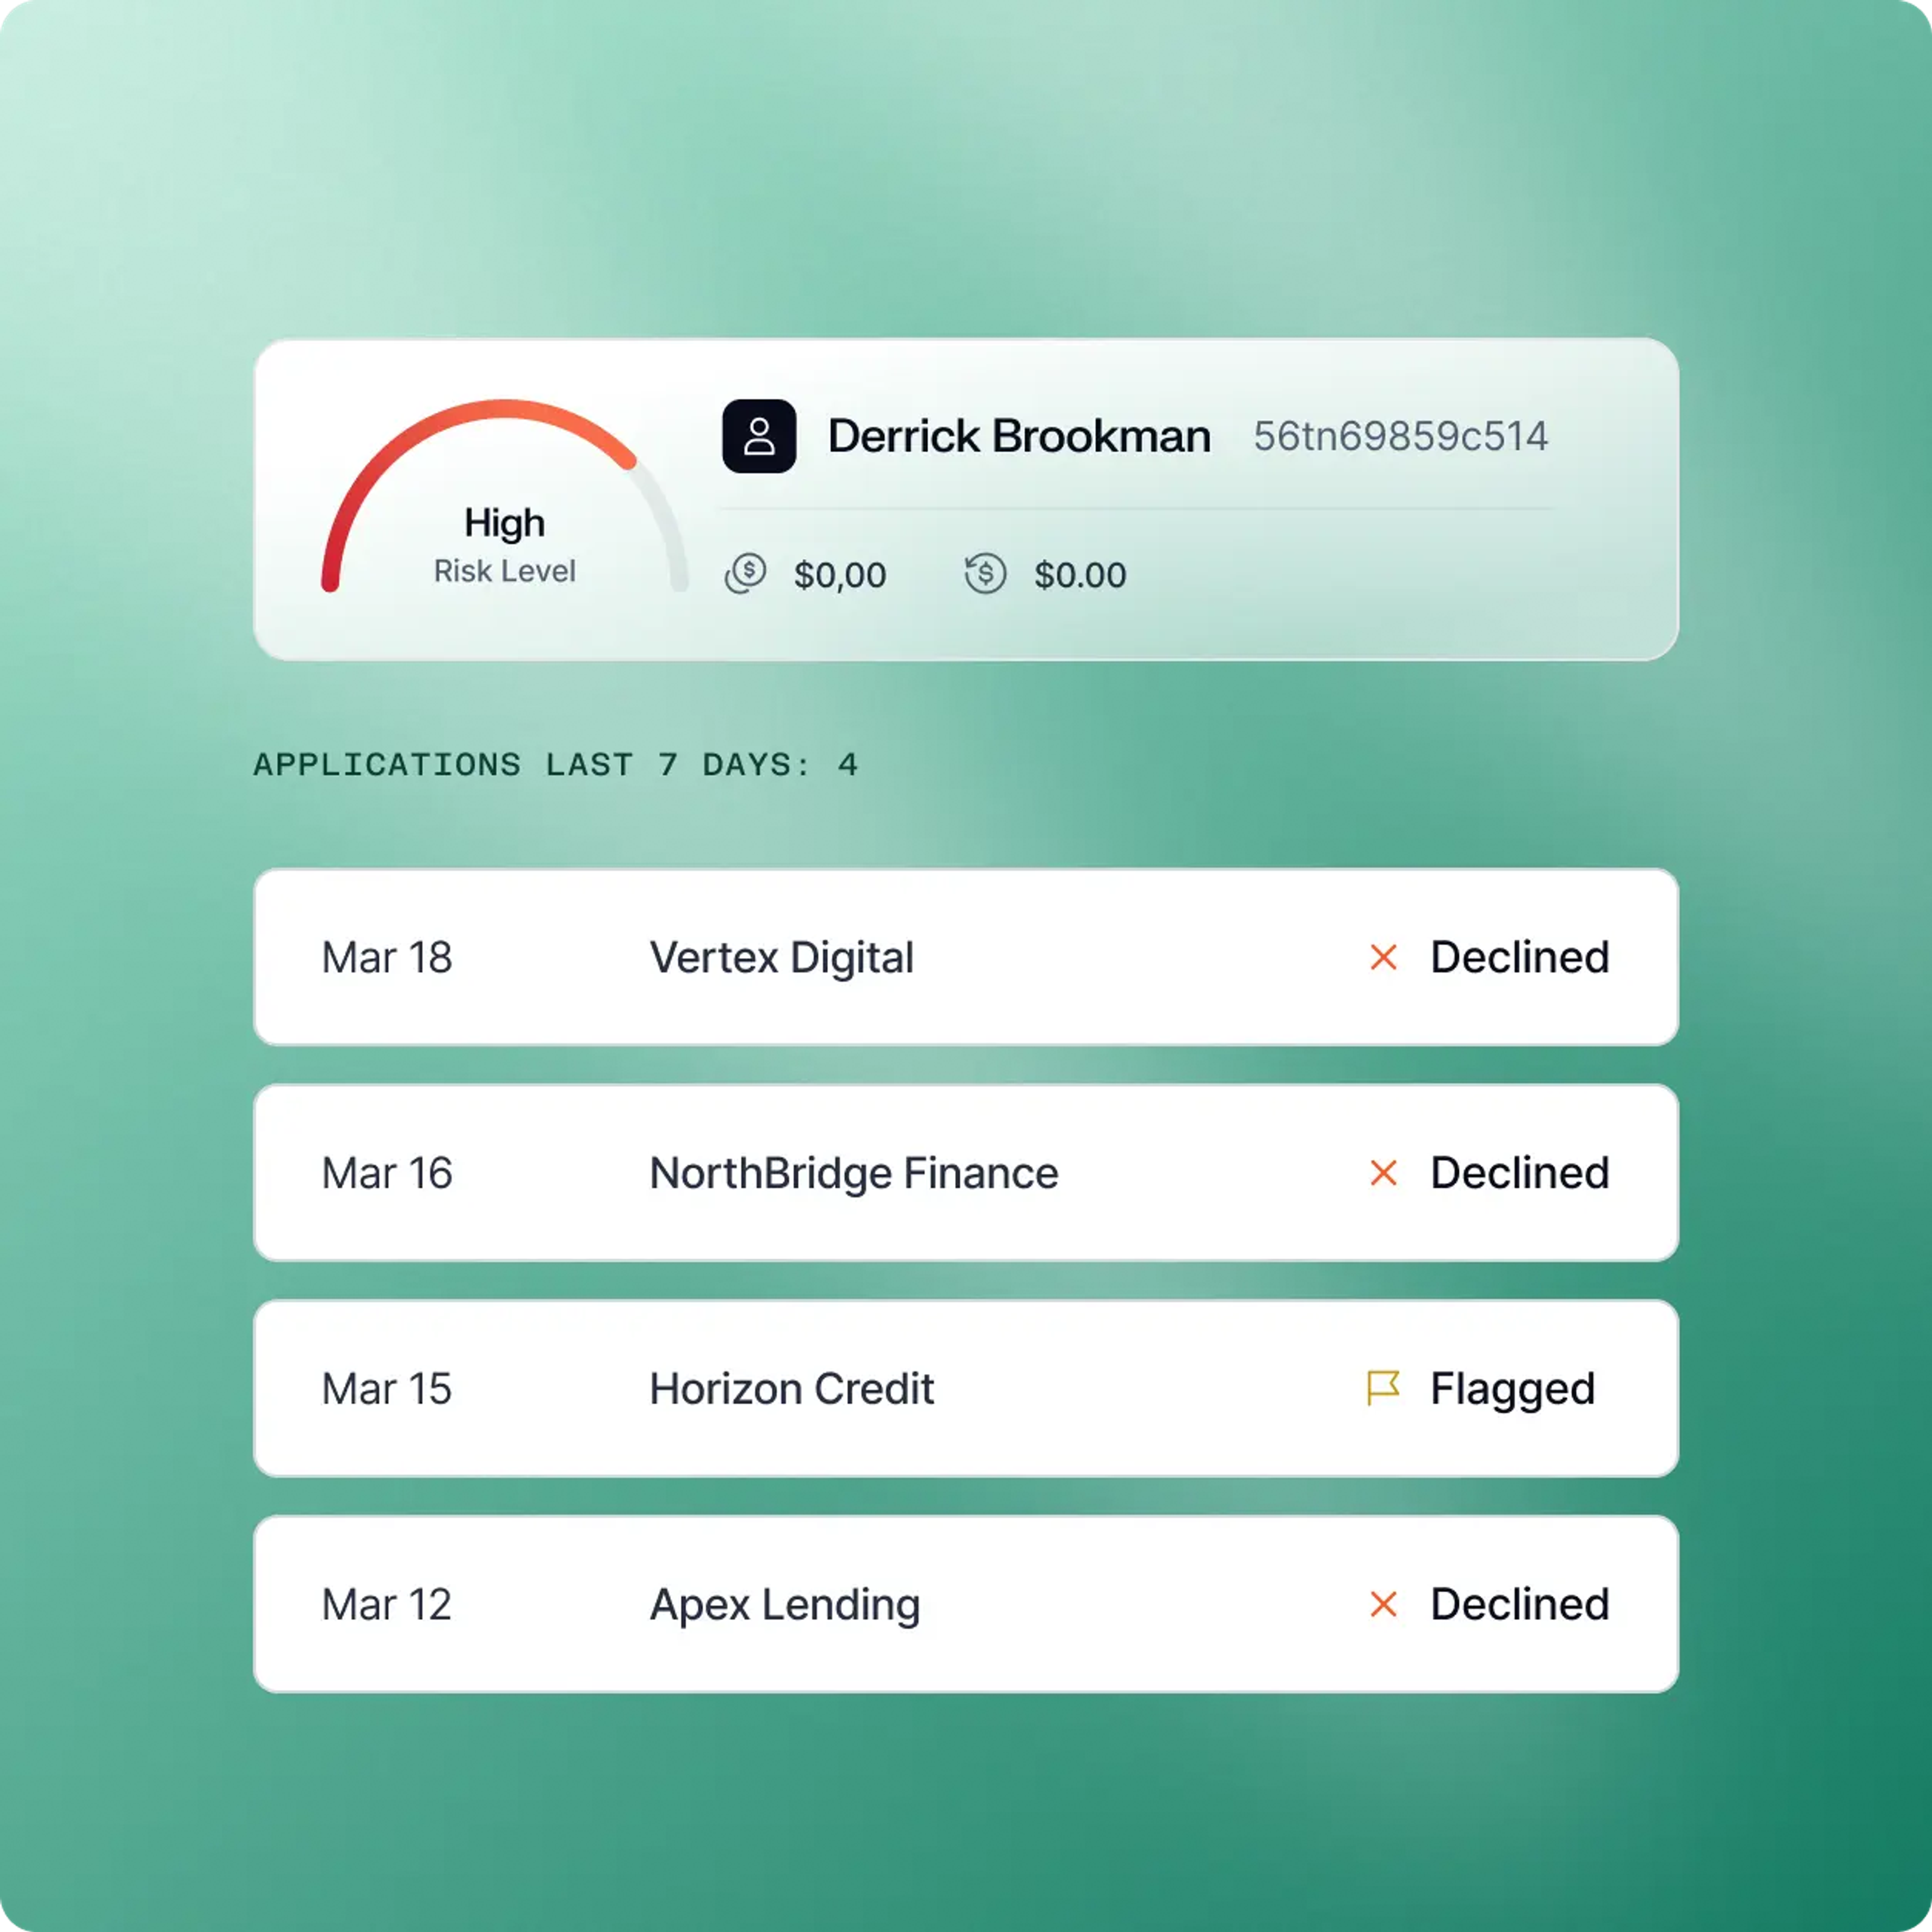Viewport: 1932px width, 1932px height.
Task: Click the Declined status for Apex Lending
Action: click(x=1520, y=1604)
